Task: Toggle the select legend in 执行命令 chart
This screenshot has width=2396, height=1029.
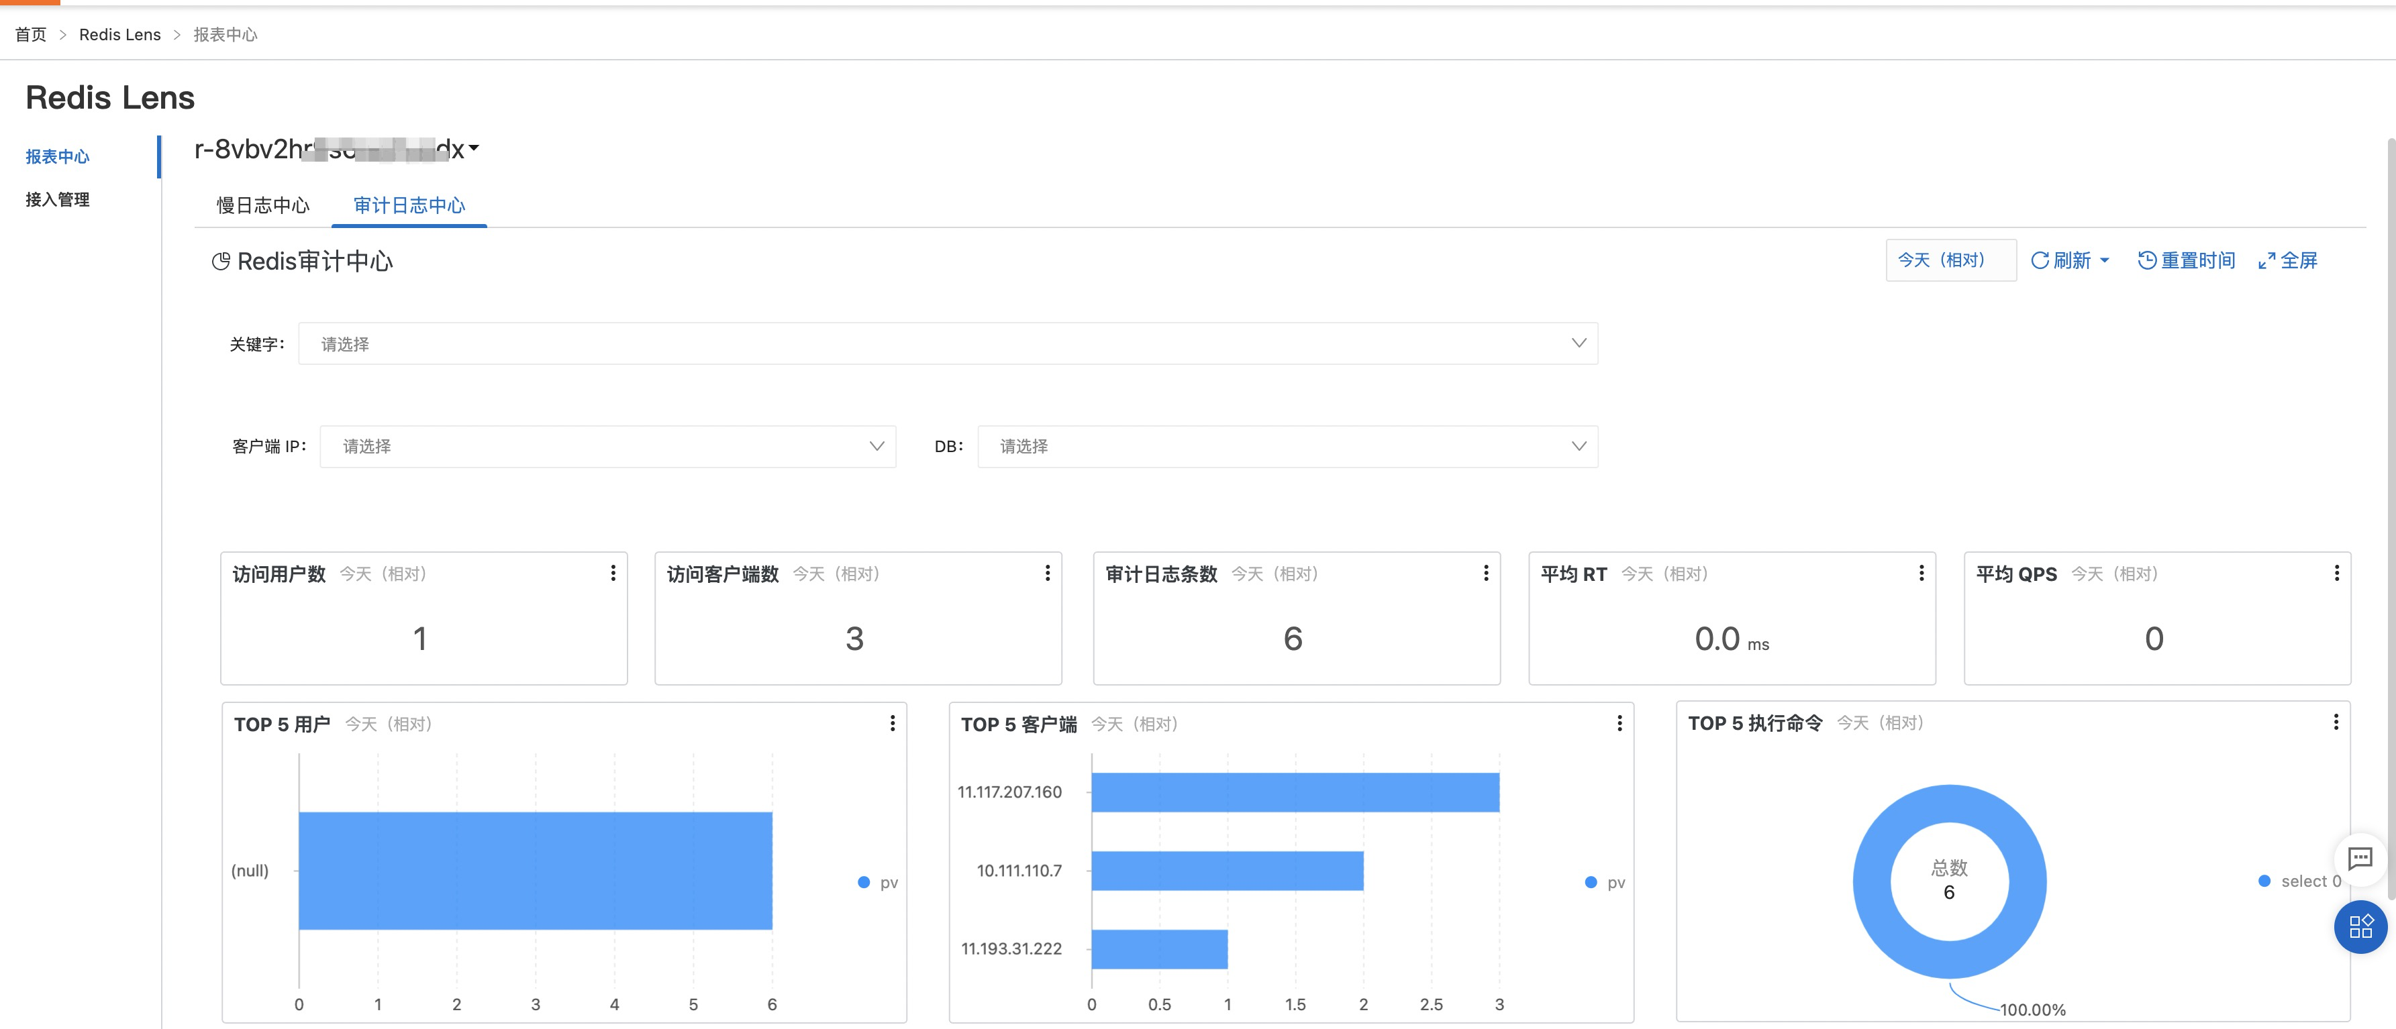Action: 2299,881
